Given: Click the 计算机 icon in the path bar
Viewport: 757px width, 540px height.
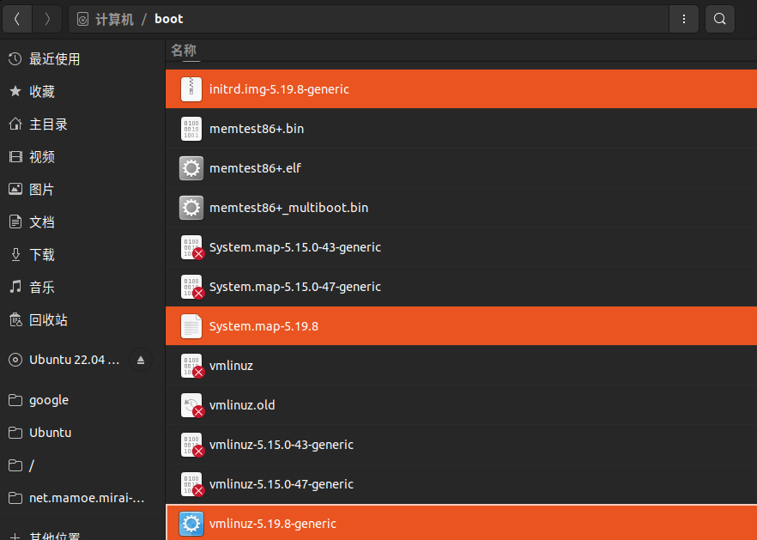Looking at the screenshot, I should [82, 18].
